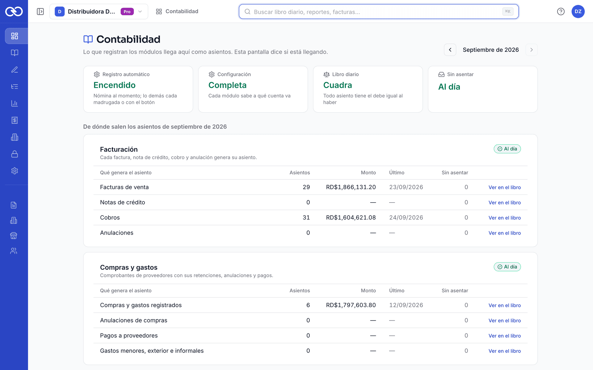Click the Septiembre de 2026 month label
The width and height of the screenshot is (593, 370).
point(491,50)
